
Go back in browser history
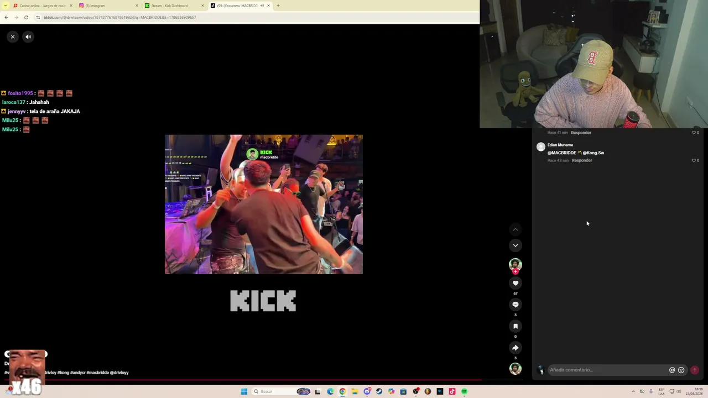[x=6, y=17]
